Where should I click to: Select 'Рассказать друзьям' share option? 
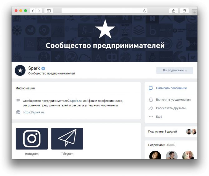[x=171, y=108]
